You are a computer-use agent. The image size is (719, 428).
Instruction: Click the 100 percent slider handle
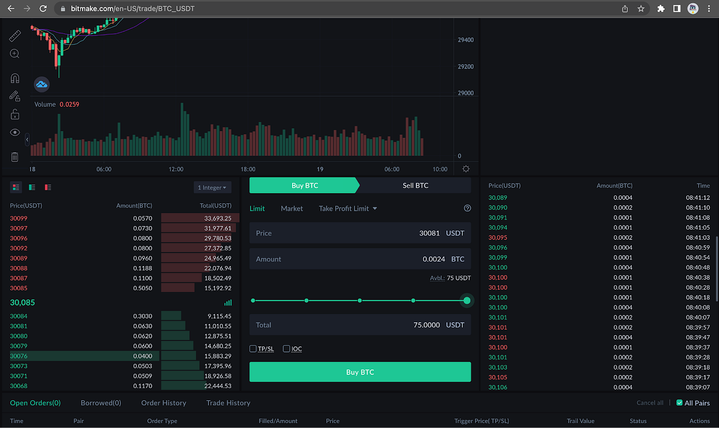pos(467,300)
